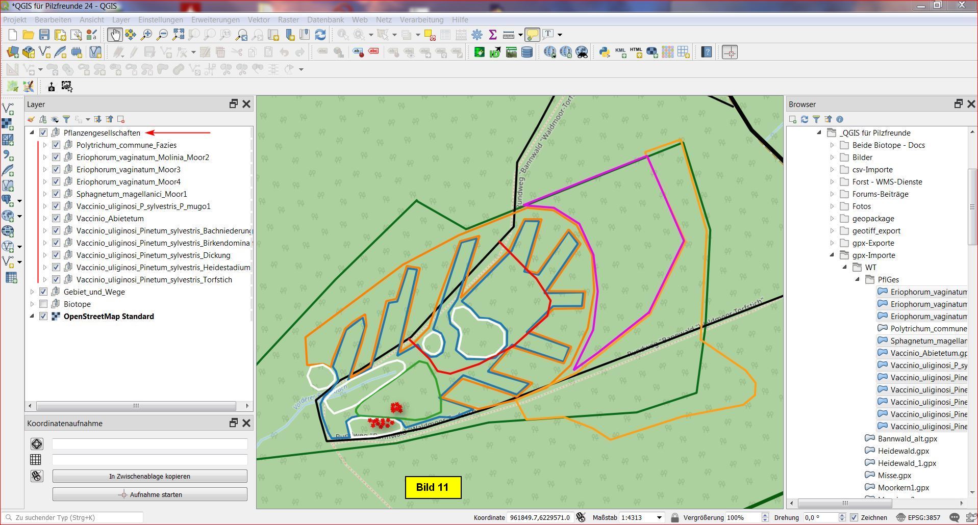Expand the Fotos folder in Browser
Screen dimensions: 978x525
click(832, 206)
